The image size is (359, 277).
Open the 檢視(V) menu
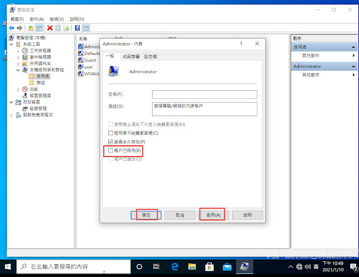[x=57, y=19]
